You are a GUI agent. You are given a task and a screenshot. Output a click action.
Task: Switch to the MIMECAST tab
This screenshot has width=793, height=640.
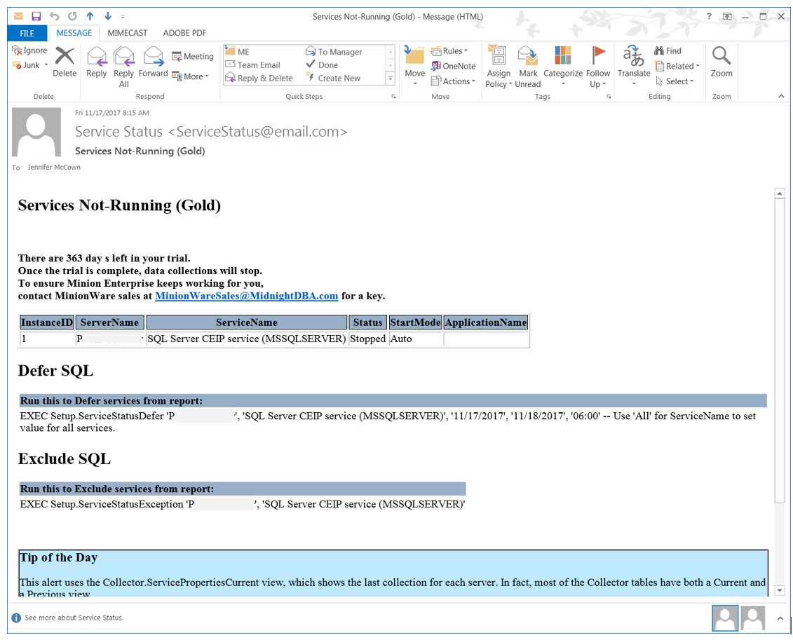tap(128, 33)
